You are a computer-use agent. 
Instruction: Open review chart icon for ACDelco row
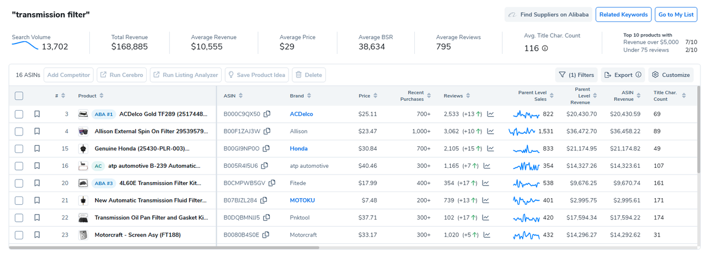[x=491, y=114]
